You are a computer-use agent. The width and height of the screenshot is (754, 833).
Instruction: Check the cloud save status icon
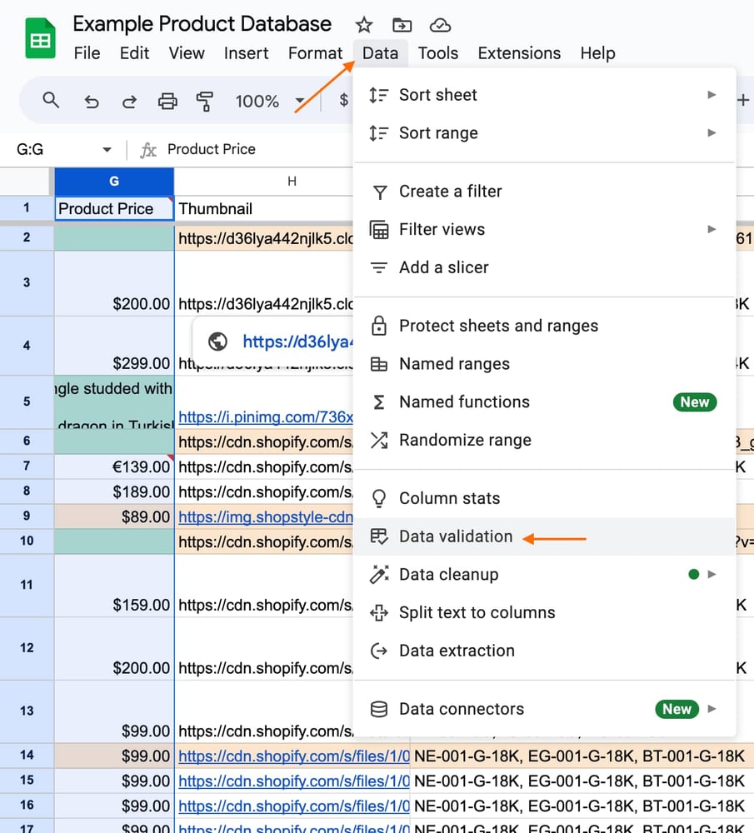(441, 25)
